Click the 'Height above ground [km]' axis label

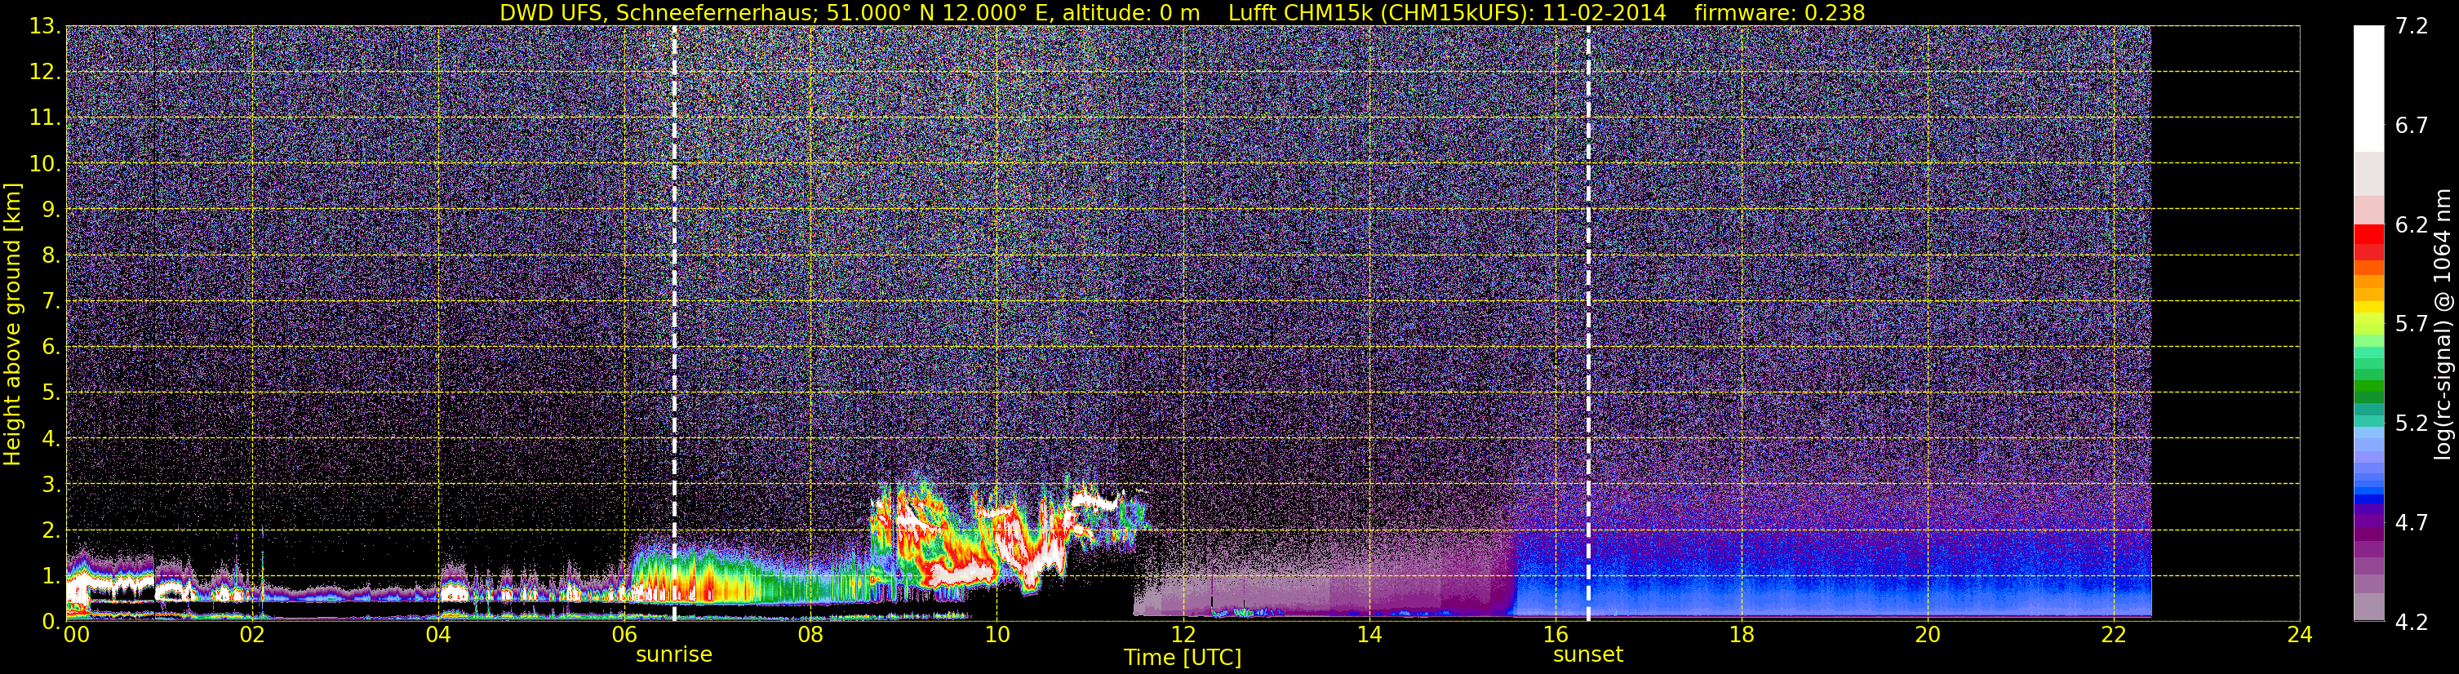click(12, 324)
